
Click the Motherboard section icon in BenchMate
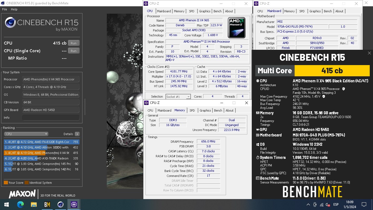pos(257,135)
